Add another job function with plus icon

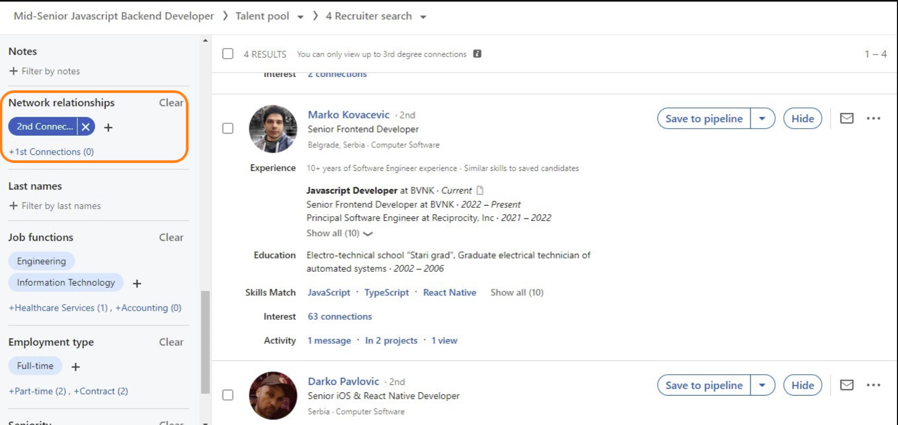coord(137,284)
